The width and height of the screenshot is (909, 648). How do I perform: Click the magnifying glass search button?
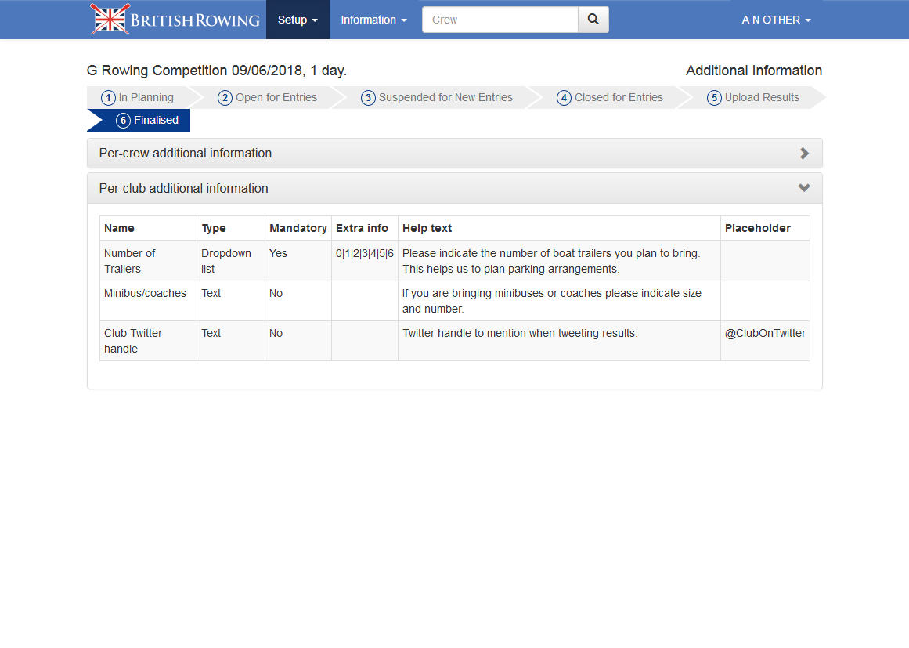click(x=593, y=20)
